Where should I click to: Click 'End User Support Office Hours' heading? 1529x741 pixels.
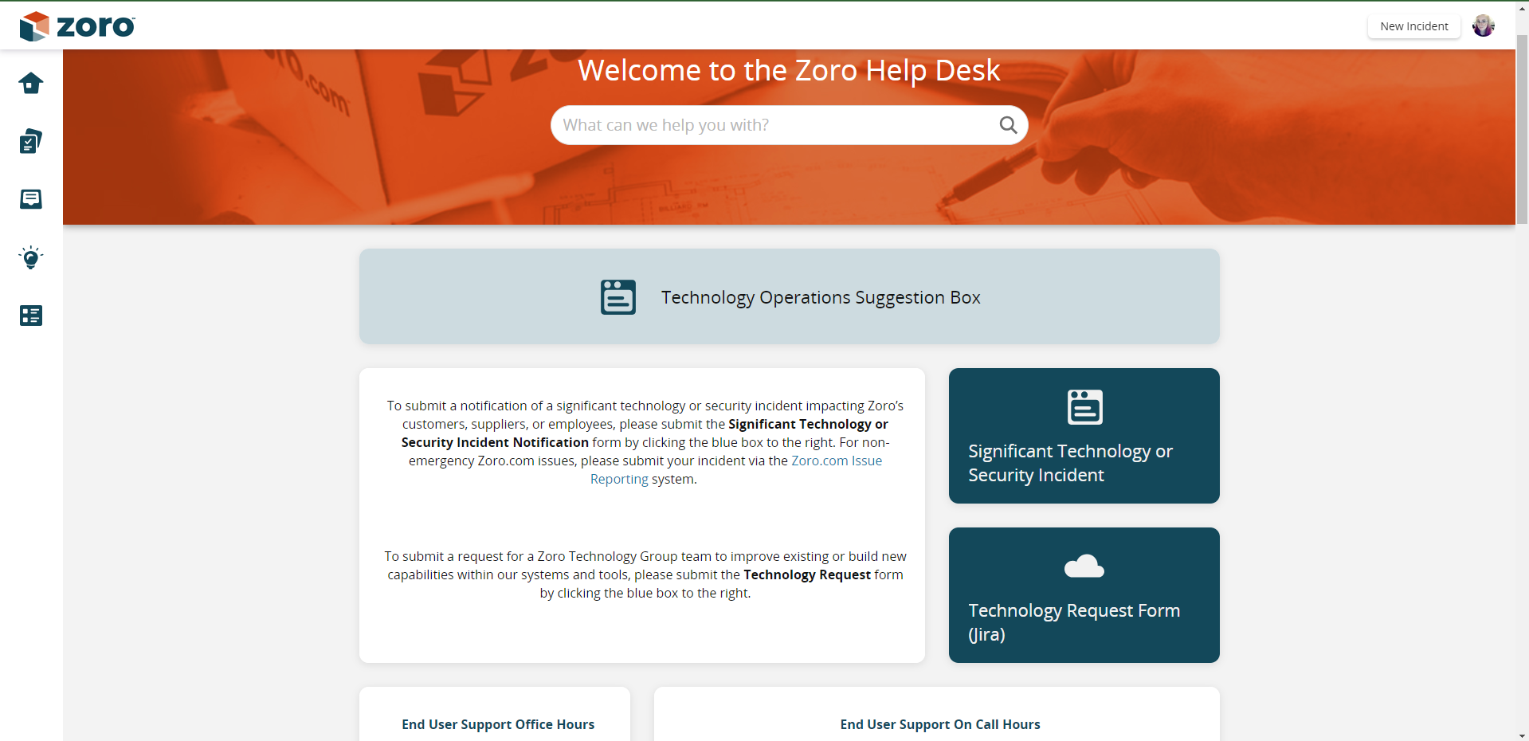click(x=498, y=724)
